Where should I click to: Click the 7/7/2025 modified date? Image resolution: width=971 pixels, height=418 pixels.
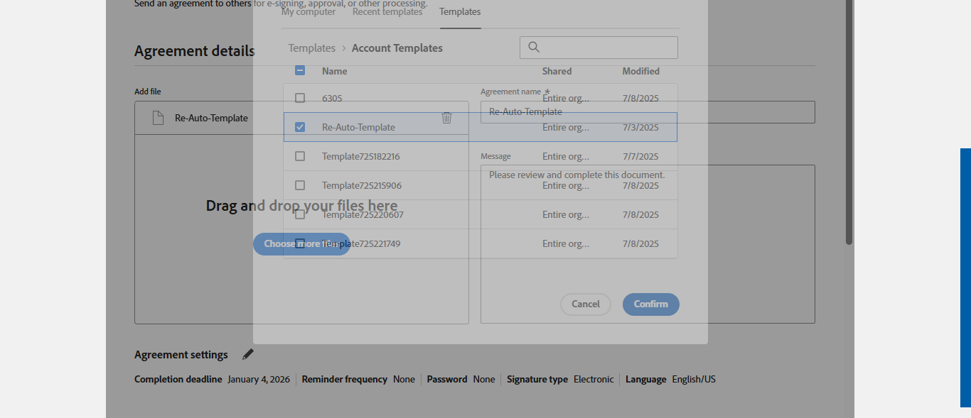[640, 157]
